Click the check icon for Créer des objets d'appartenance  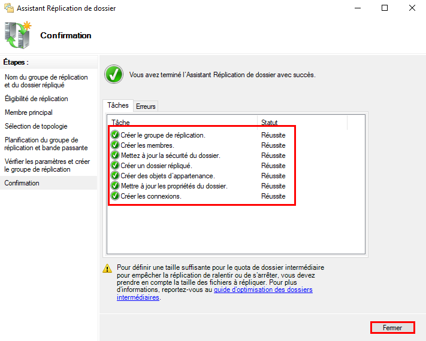[x=115, y=176]
